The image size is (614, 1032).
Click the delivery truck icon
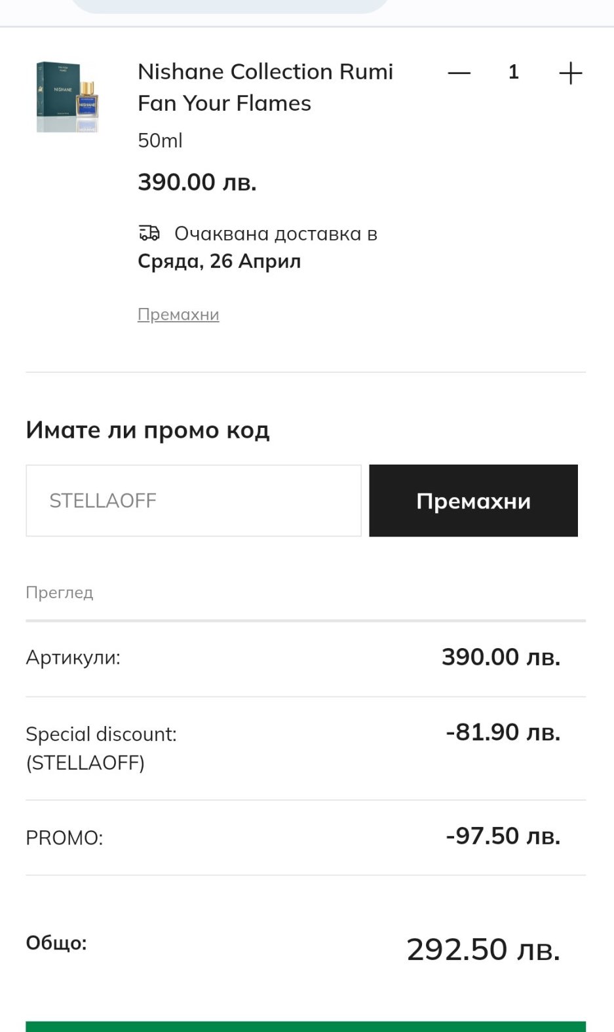(x=149, y=233)
